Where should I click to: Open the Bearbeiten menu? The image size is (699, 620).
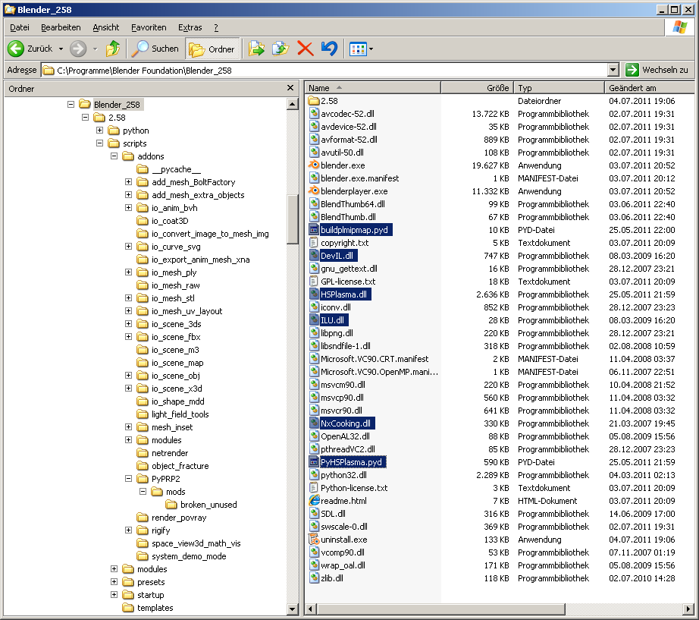pos(61,27)
